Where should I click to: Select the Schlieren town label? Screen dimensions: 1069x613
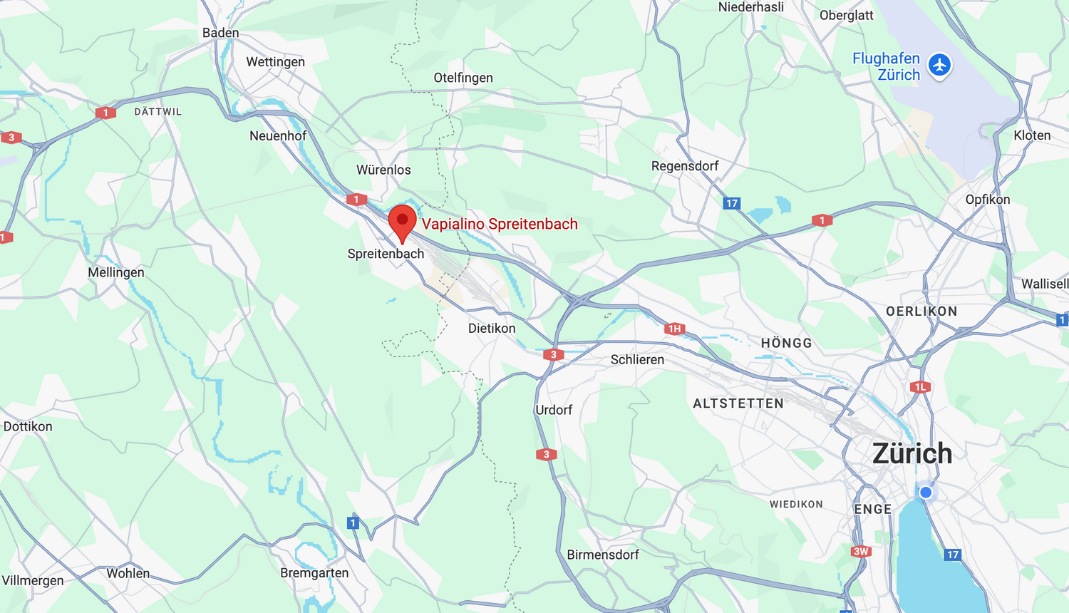637,360
